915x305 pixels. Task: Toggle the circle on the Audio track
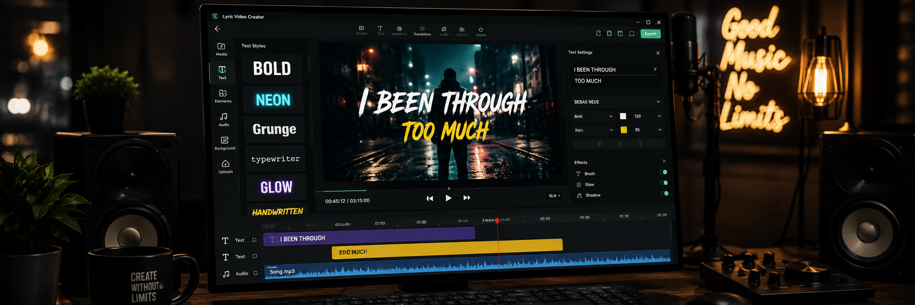pyautogui.click(x=255, y=273)
